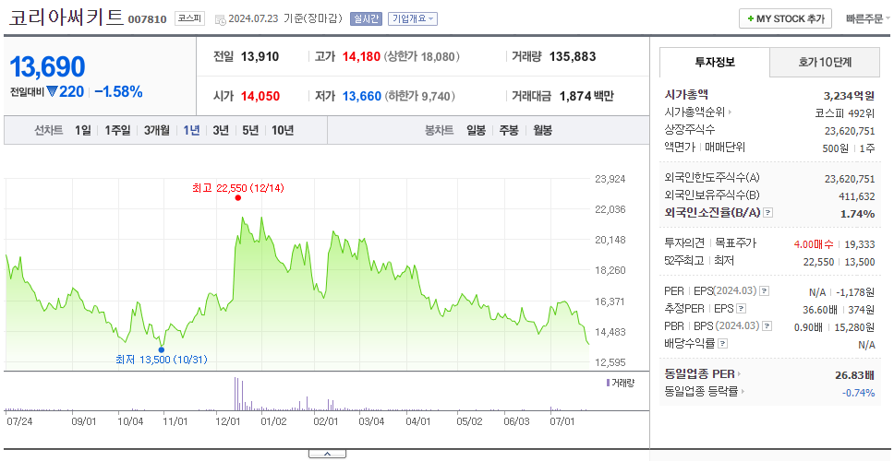Click the 동일업종 등락률 value -0.74%

click(x=858, y=393)
